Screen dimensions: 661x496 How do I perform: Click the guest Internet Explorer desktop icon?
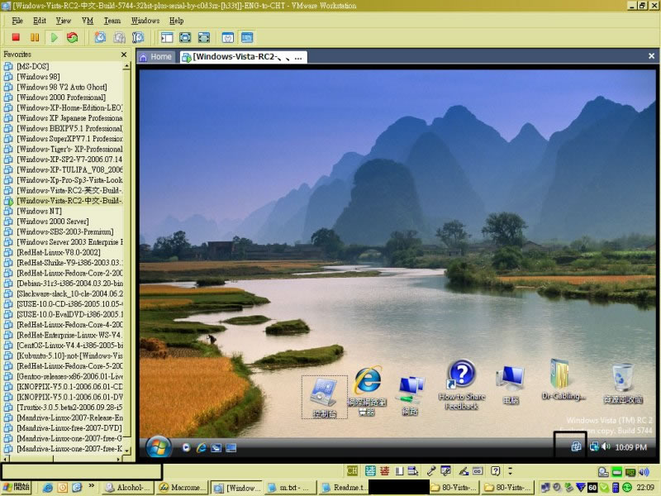point(367,391)
